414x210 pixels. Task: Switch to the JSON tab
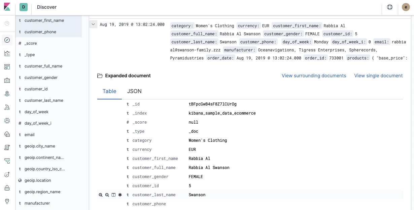134,91
